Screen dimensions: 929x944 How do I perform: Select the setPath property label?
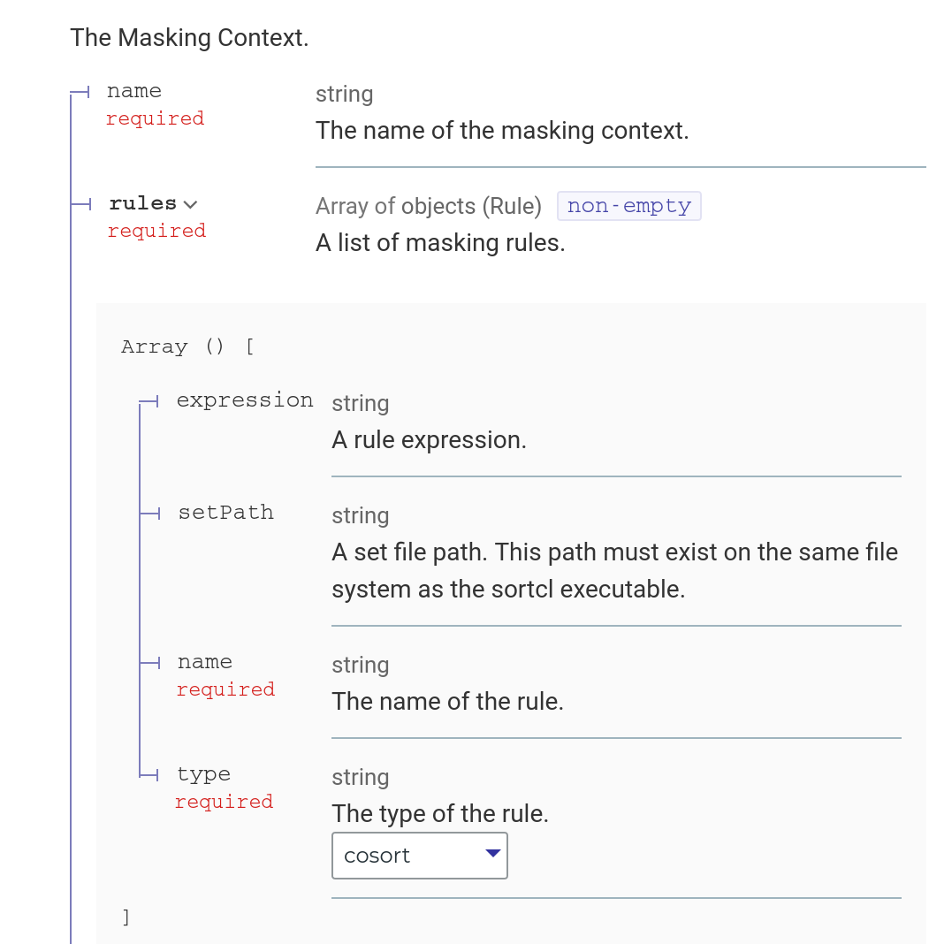point(225,513)
